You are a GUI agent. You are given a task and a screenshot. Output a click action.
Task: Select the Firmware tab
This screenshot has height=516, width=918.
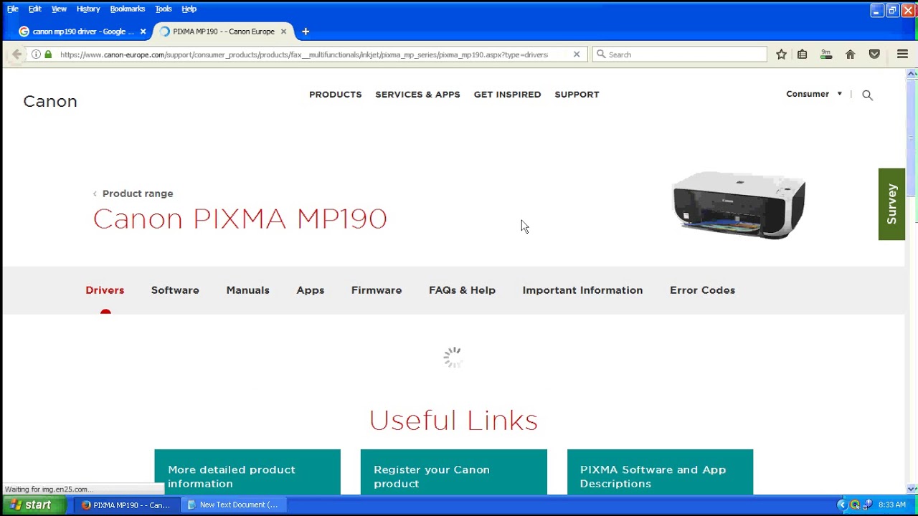pyautogui.click(x=377, y=290)
